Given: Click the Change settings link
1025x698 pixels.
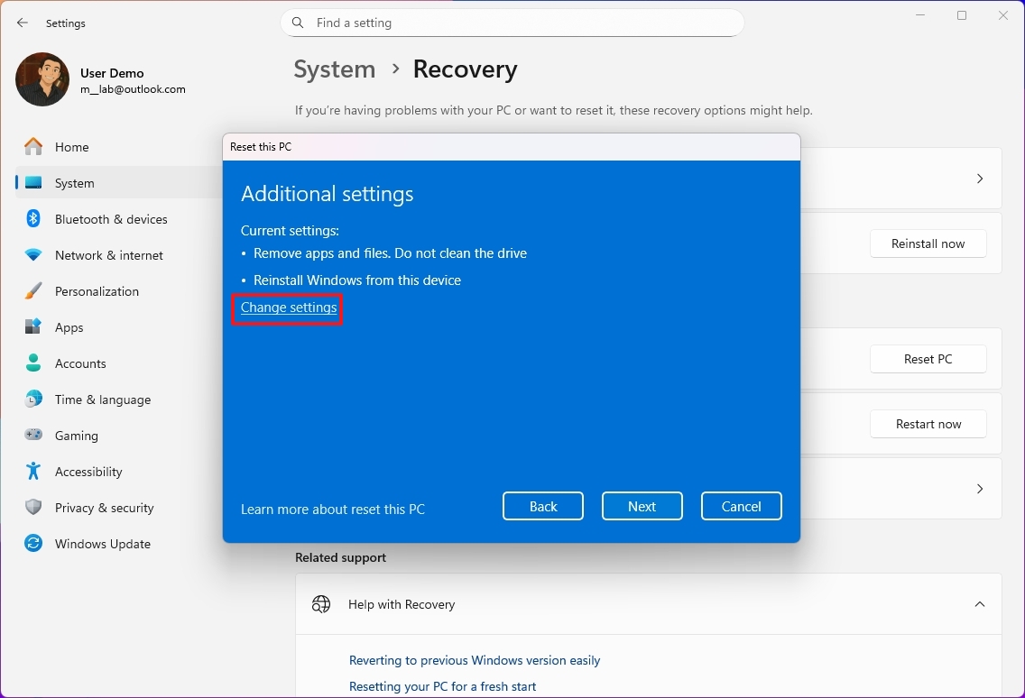Looking at the screenshot, I should pyautogui.click(x=289, y=308).
